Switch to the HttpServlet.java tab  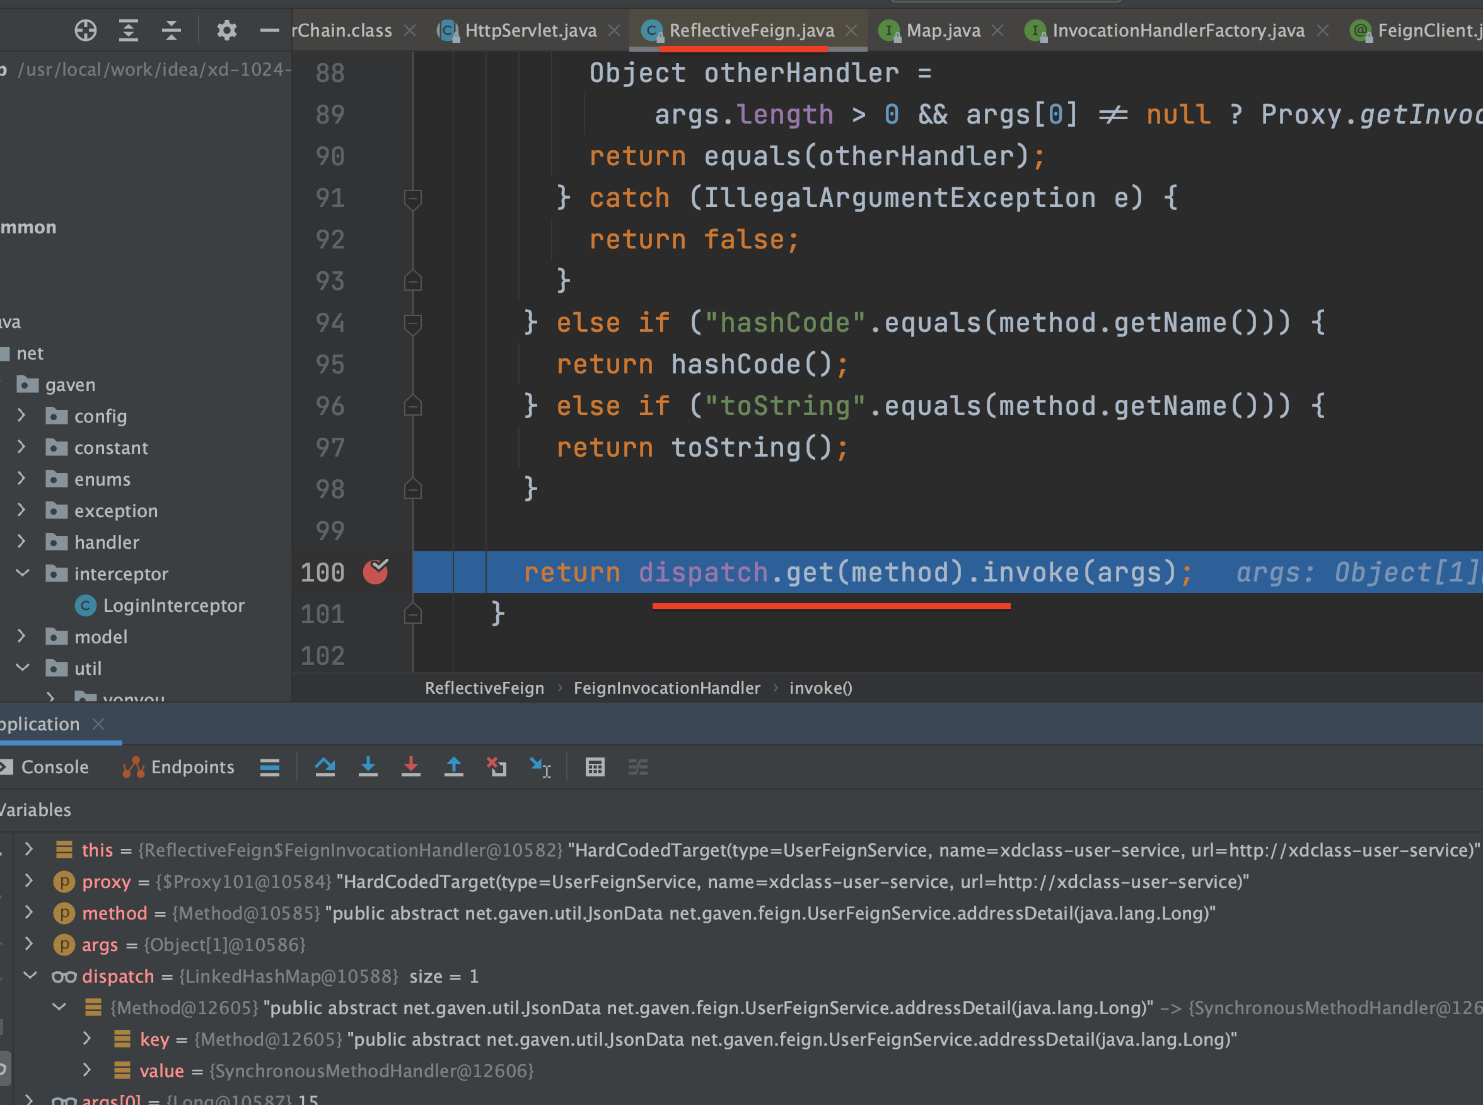pyautogui.click(x=530, y=30)
